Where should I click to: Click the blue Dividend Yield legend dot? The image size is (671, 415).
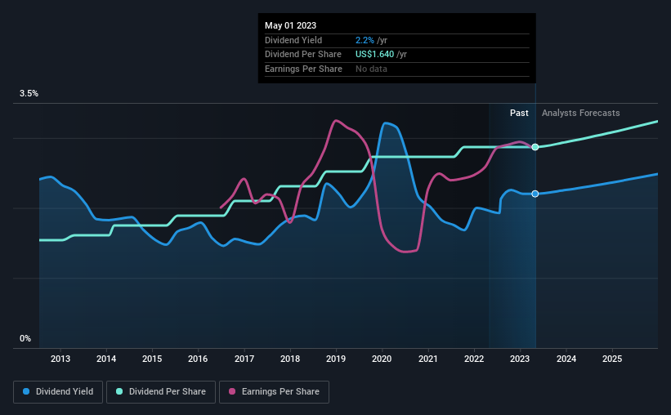(x=26, y=391)
